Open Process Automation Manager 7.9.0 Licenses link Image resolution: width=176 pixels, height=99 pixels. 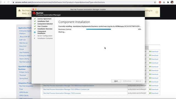(x=62, y=93)
